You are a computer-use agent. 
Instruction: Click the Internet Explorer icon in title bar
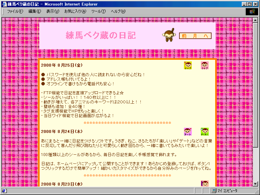4,4
